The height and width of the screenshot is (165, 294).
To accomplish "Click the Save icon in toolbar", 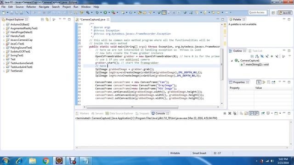I will point(11,12).
